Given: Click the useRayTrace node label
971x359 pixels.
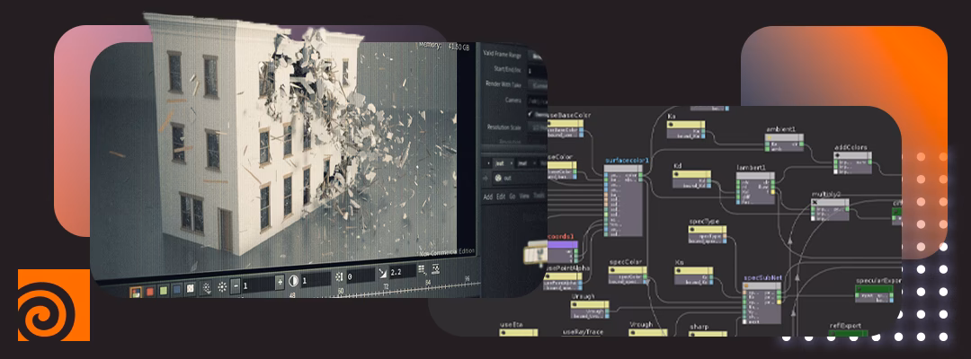Looking at the screenshot, I should (583, 332).
